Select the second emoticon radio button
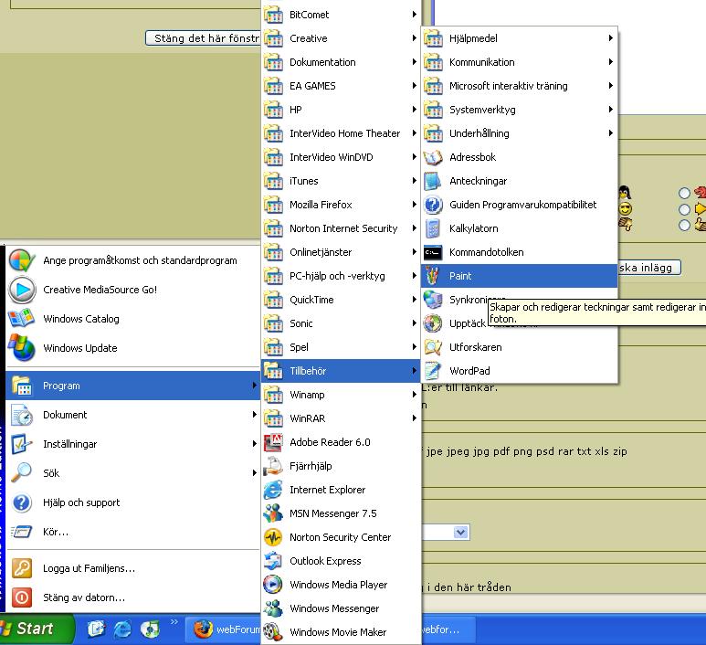Image resolution: width=706 pixels, height=645 pixels. tap(684, 209)
